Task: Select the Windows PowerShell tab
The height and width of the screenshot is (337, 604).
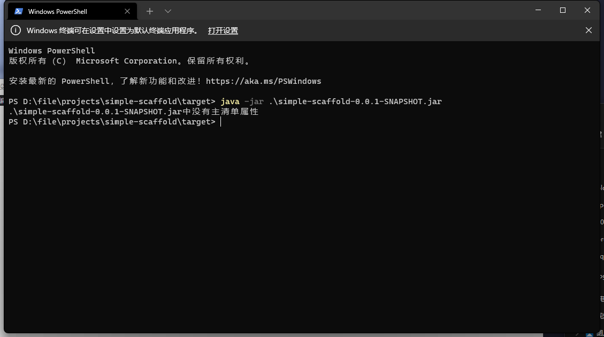Action: tap(64, 11)
